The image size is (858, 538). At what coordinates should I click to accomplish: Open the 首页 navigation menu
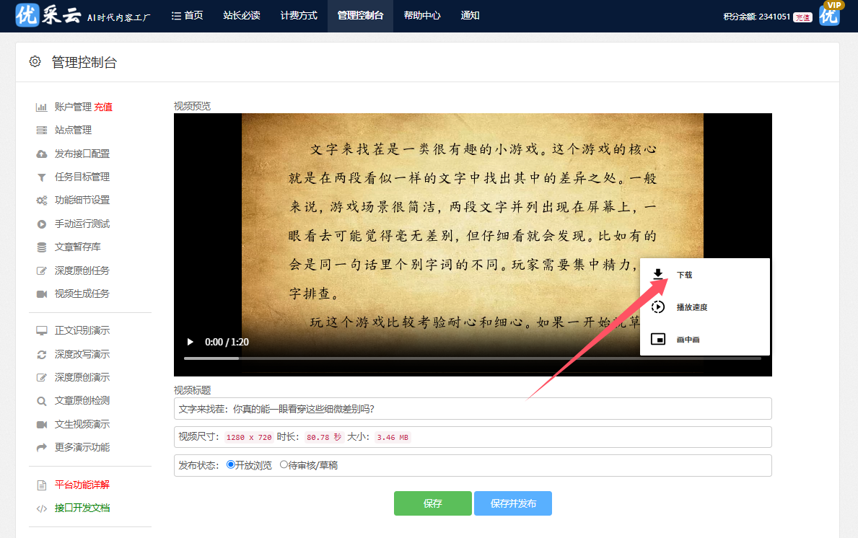point(187,16)
